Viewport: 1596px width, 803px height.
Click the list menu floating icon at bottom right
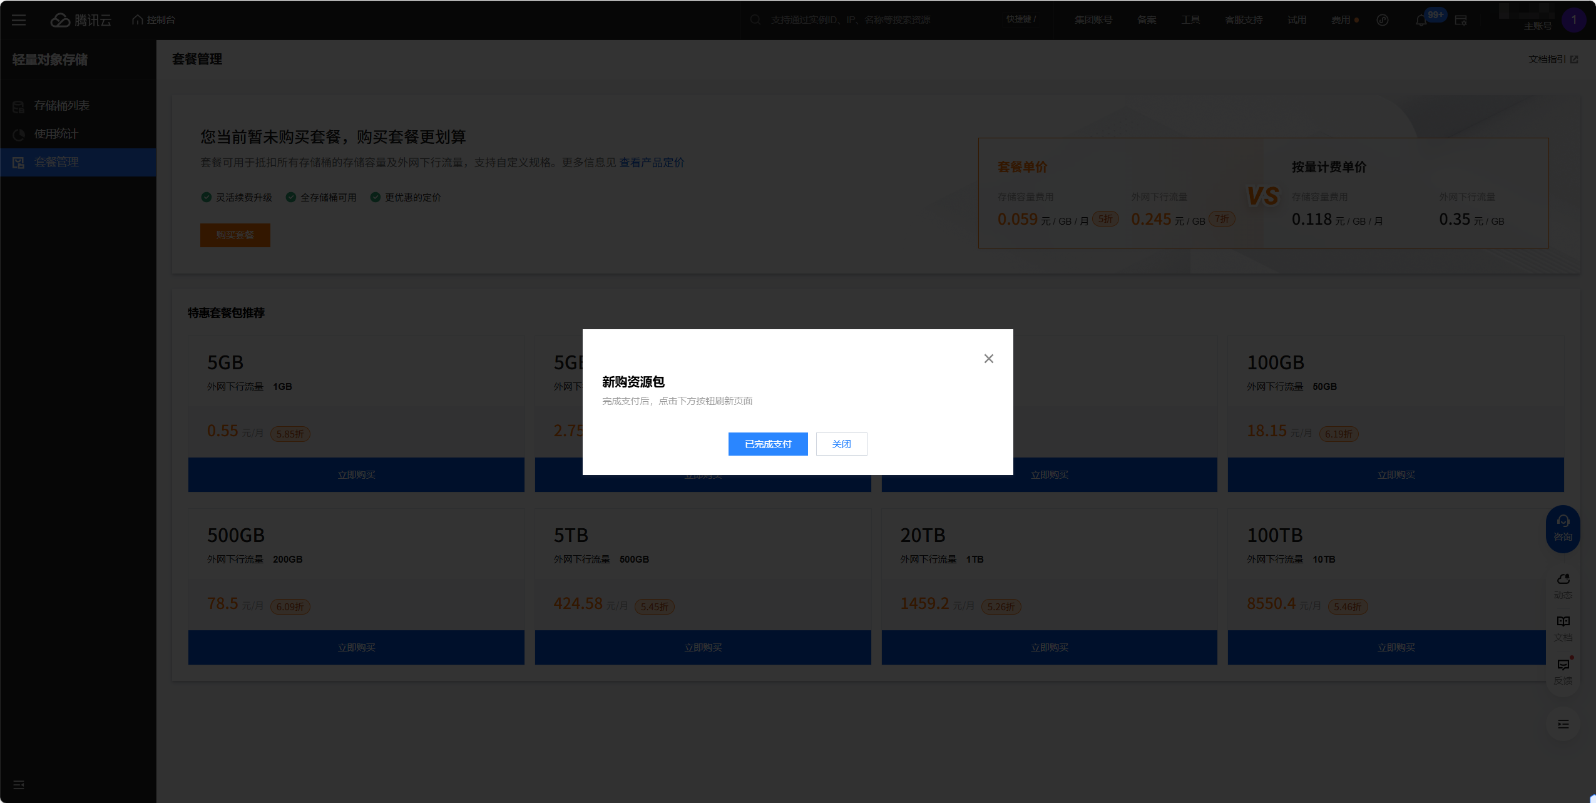click(1563, 724)
